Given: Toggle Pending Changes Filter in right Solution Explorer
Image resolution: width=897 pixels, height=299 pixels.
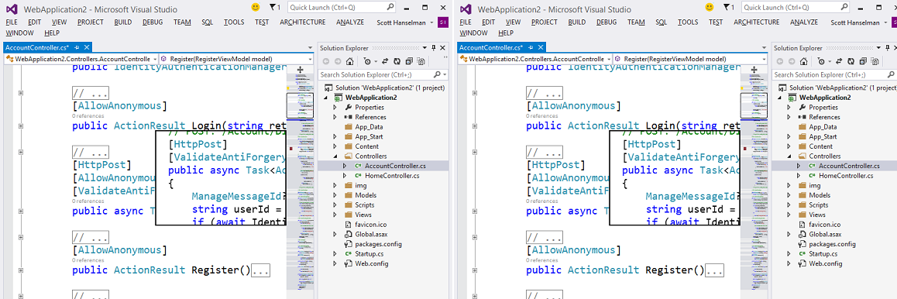Looking at the screenshot, I should pos(822,61).
